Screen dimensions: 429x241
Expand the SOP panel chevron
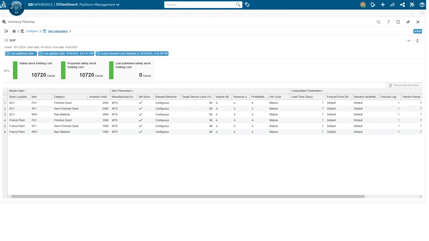409,41
